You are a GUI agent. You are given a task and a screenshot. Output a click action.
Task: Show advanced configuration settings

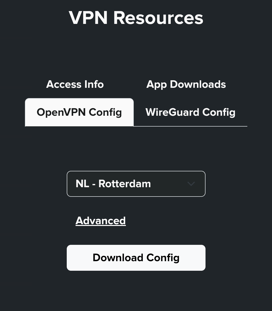(100, 220)
